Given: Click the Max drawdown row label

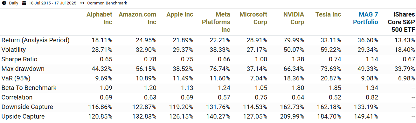Looking at the screenshot, I should 23,69.
